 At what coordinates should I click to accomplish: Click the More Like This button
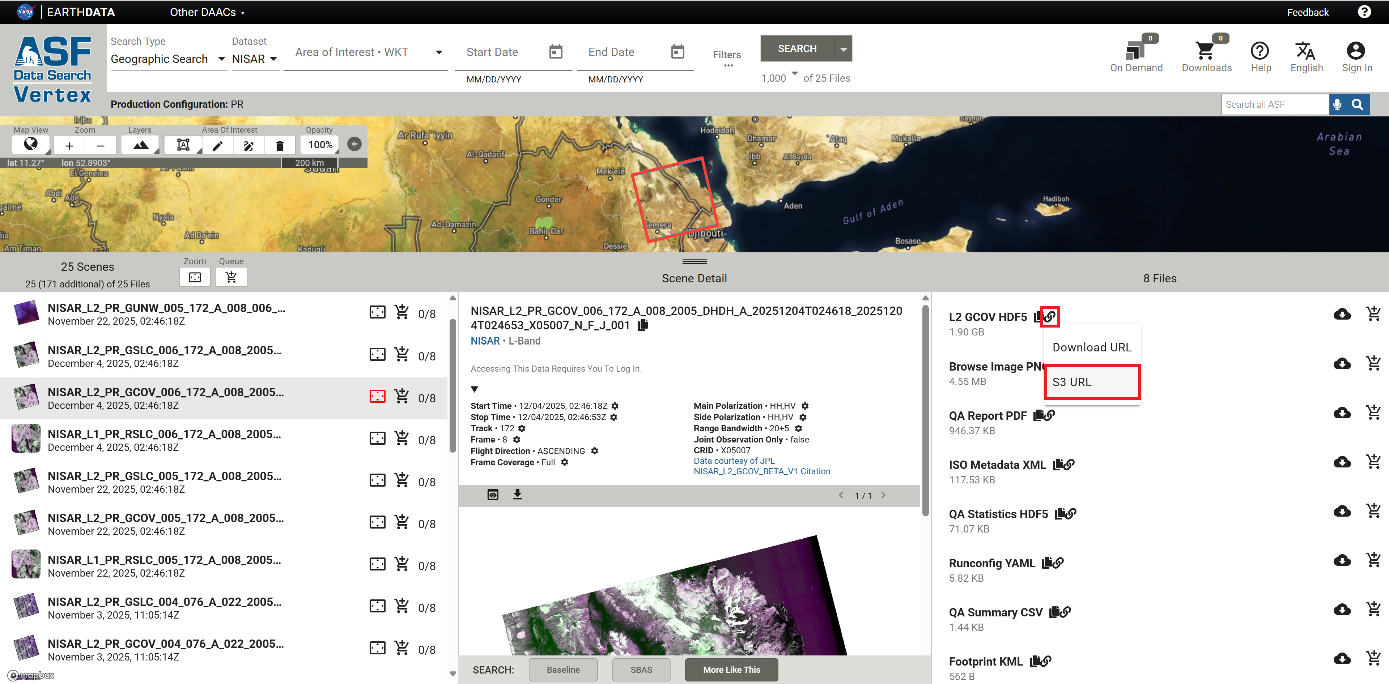tap(731, 670)
